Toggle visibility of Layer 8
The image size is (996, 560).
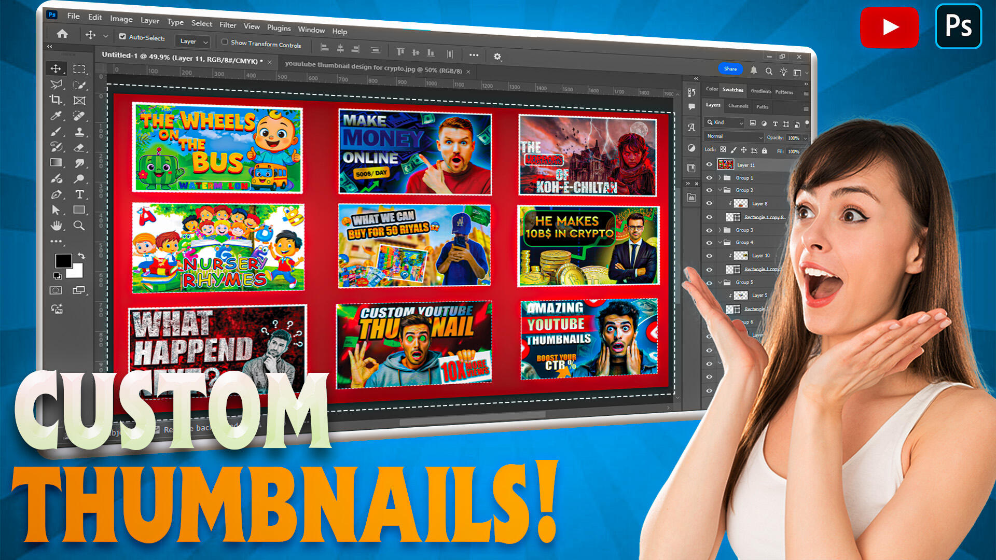pos(709,203)
